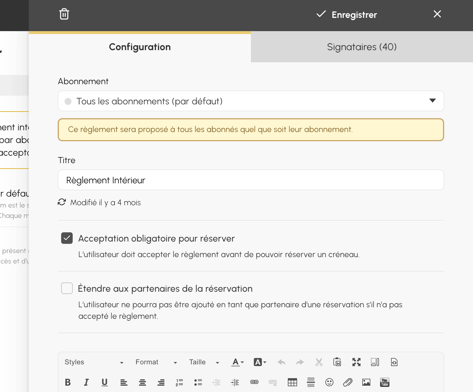
Task: Open the text color picker
Action: [238, 362]
